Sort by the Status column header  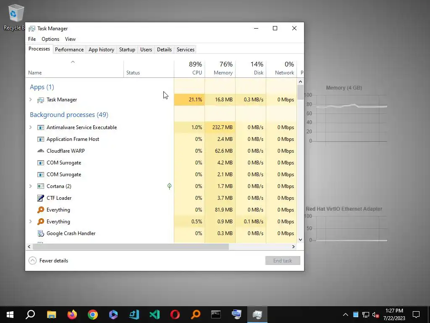pyautogui.click(x=149, y=69)
